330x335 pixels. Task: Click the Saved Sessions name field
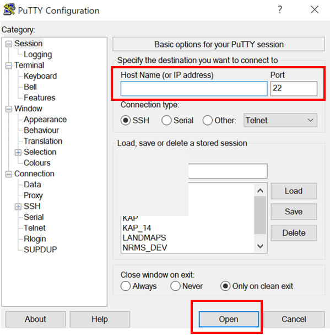(x=228, y=171)
